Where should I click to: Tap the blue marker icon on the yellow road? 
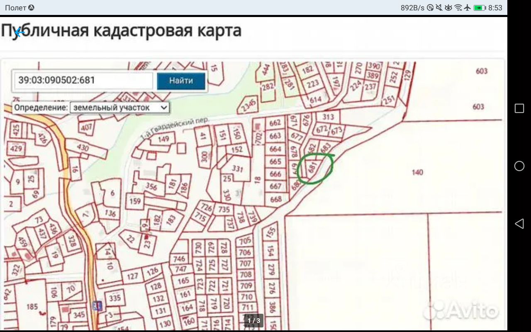(97, 306)
